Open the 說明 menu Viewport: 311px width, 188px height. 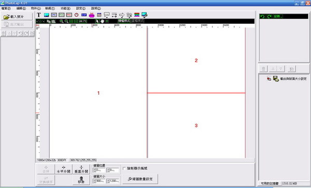[x=96, y=8]
